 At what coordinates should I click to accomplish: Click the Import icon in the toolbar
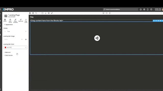pos(46,13)
